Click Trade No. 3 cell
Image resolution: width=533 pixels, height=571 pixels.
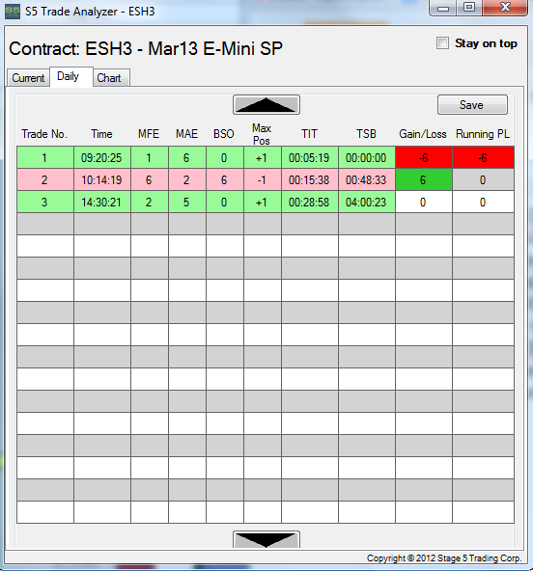pyautogui.click(x=45, y=203)
